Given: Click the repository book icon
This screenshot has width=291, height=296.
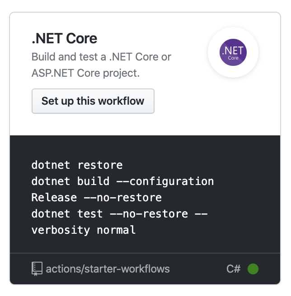Looking at the screenshot, I should (37, 269).
